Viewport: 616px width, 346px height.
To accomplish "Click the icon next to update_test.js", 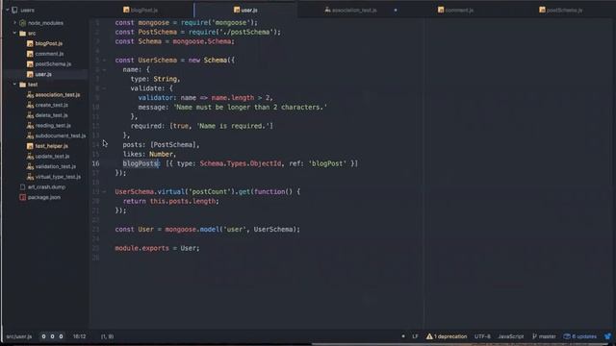I will 30,156.
